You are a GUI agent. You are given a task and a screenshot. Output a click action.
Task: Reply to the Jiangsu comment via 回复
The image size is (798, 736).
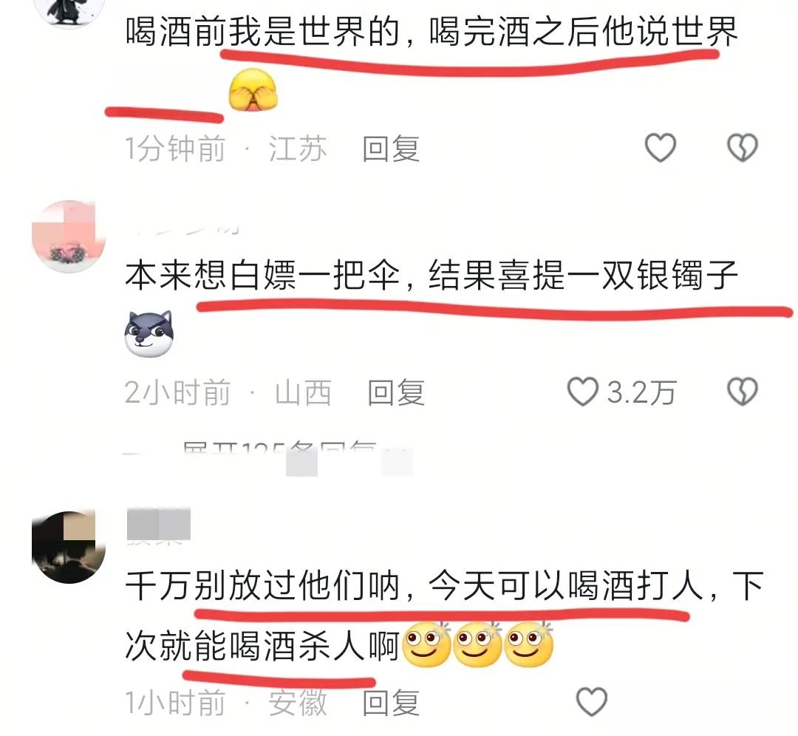pos(391,149)
